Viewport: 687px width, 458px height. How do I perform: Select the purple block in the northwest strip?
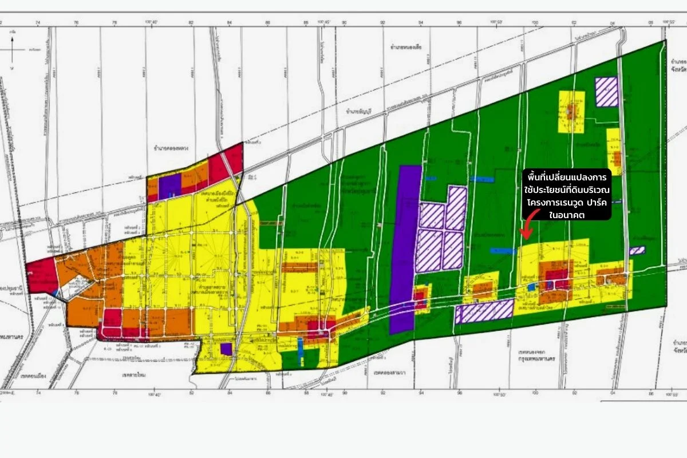[x=170, y=186]
